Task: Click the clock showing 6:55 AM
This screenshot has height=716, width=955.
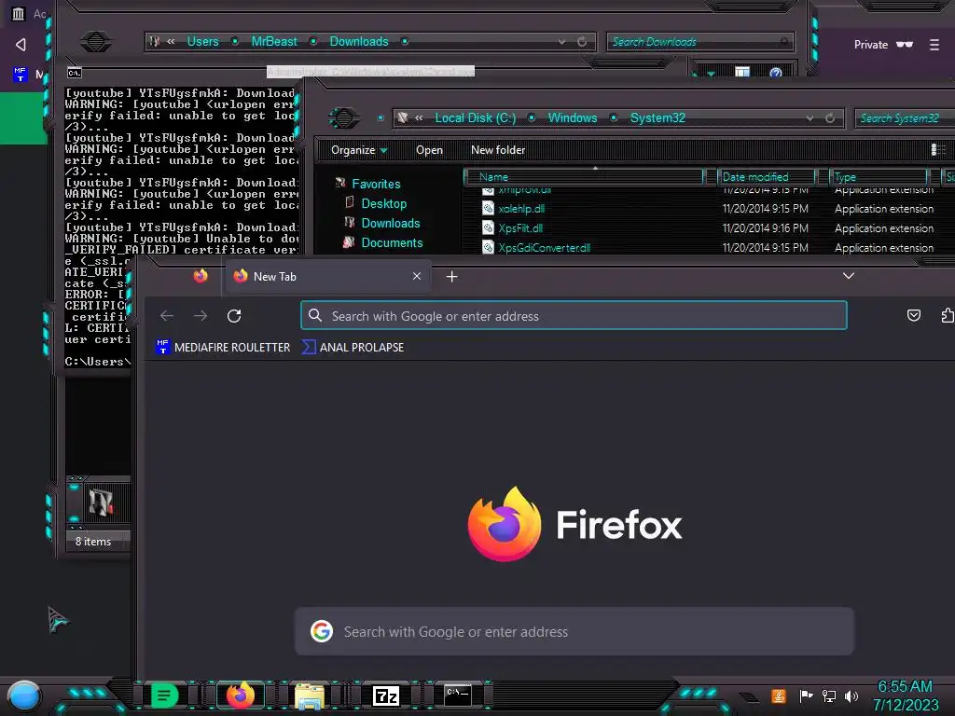Action: pos(905,687)
